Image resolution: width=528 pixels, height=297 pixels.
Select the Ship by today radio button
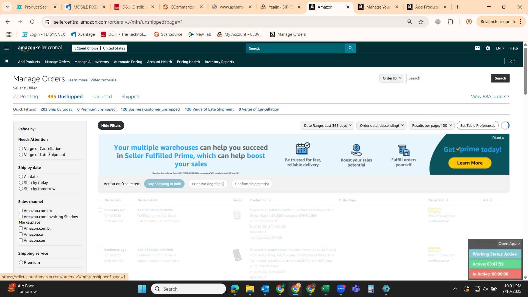[21, 183]
